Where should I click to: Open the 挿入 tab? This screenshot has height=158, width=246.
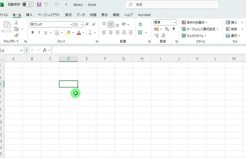coord(29,15)
